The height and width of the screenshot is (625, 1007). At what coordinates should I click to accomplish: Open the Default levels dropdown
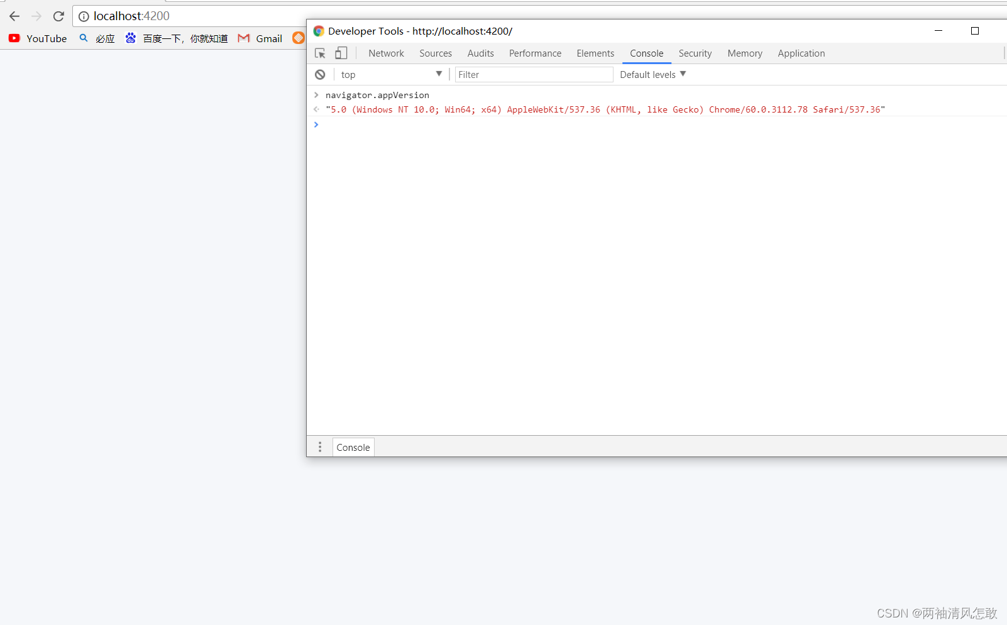[x=652, y=74]
